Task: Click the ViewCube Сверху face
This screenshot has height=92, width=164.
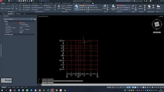Action: coord(157,24)
